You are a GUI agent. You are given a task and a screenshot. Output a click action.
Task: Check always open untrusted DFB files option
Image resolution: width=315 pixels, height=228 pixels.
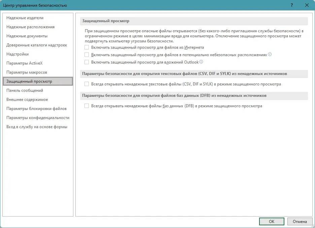pyautogui.click(x=87, y=106)
